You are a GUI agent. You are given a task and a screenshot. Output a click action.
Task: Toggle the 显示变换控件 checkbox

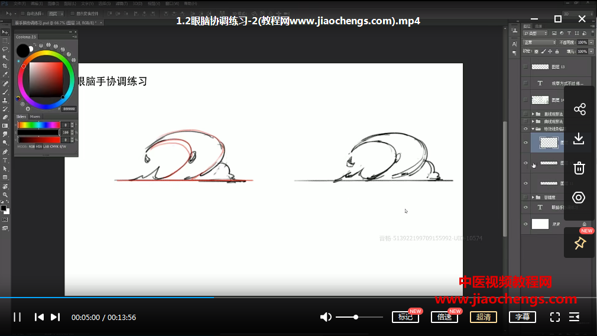click(72, 14)
